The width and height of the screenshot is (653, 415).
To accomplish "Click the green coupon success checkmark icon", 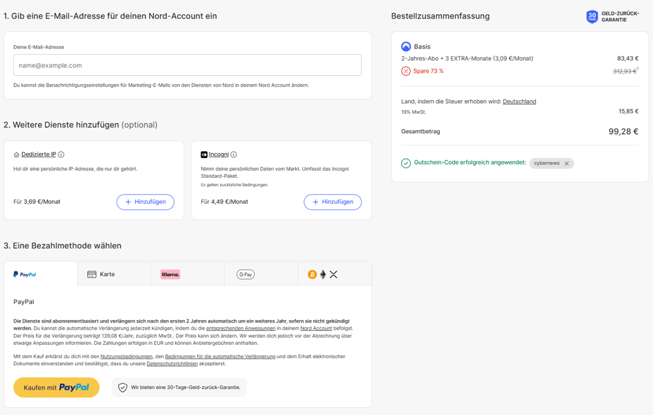I will 406,163.
